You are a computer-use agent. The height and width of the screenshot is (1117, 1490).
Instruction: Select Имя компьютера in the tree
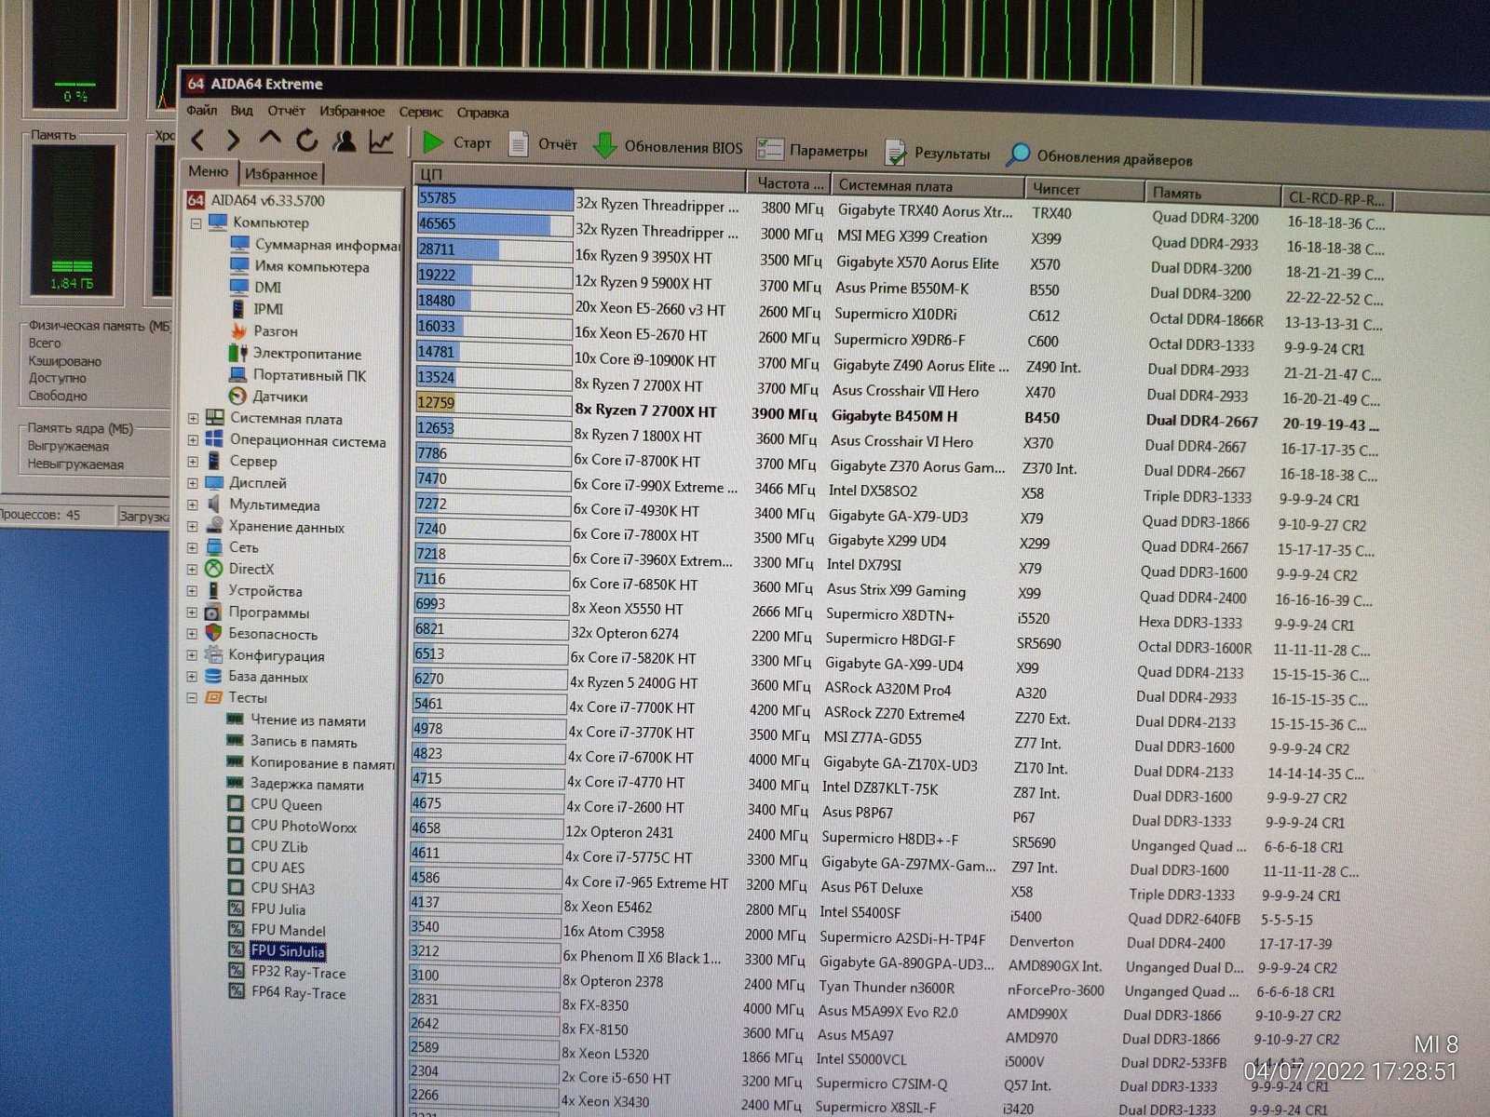pyautogui.click(x=300, y=266)
